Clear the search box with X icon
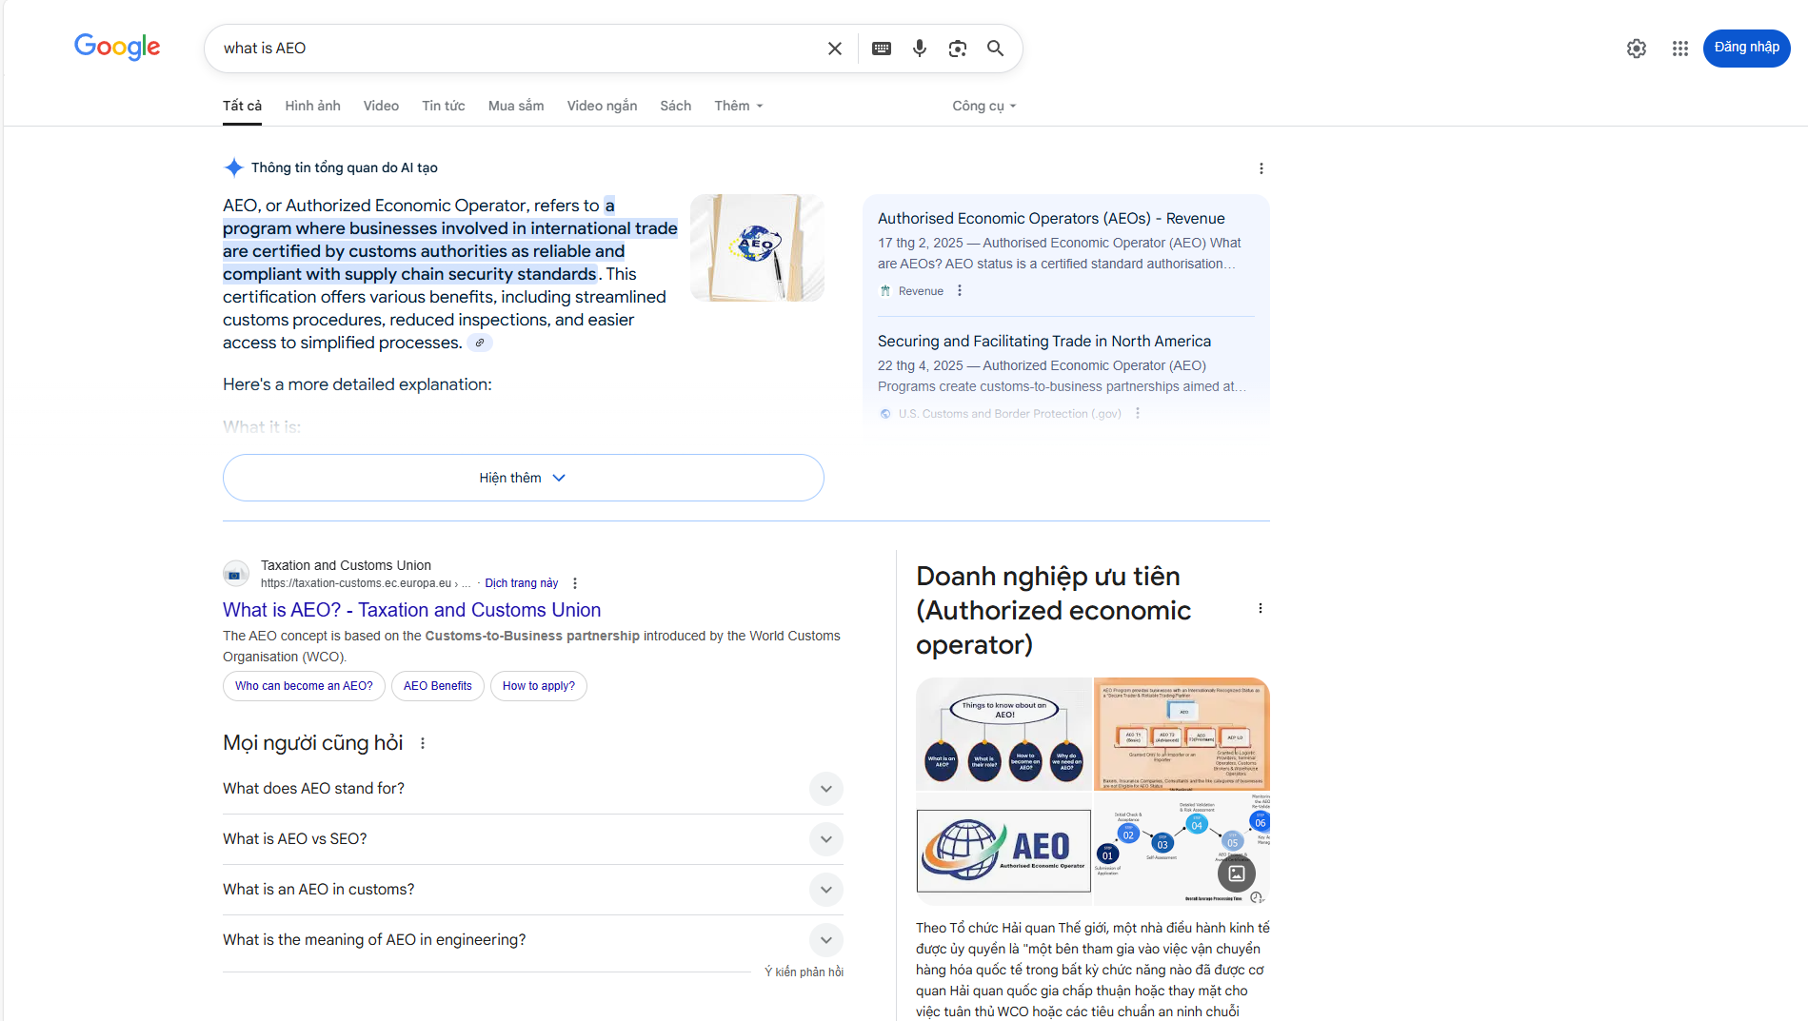This screenshot has width=1808, height=1021. click(x=834, y=49)
